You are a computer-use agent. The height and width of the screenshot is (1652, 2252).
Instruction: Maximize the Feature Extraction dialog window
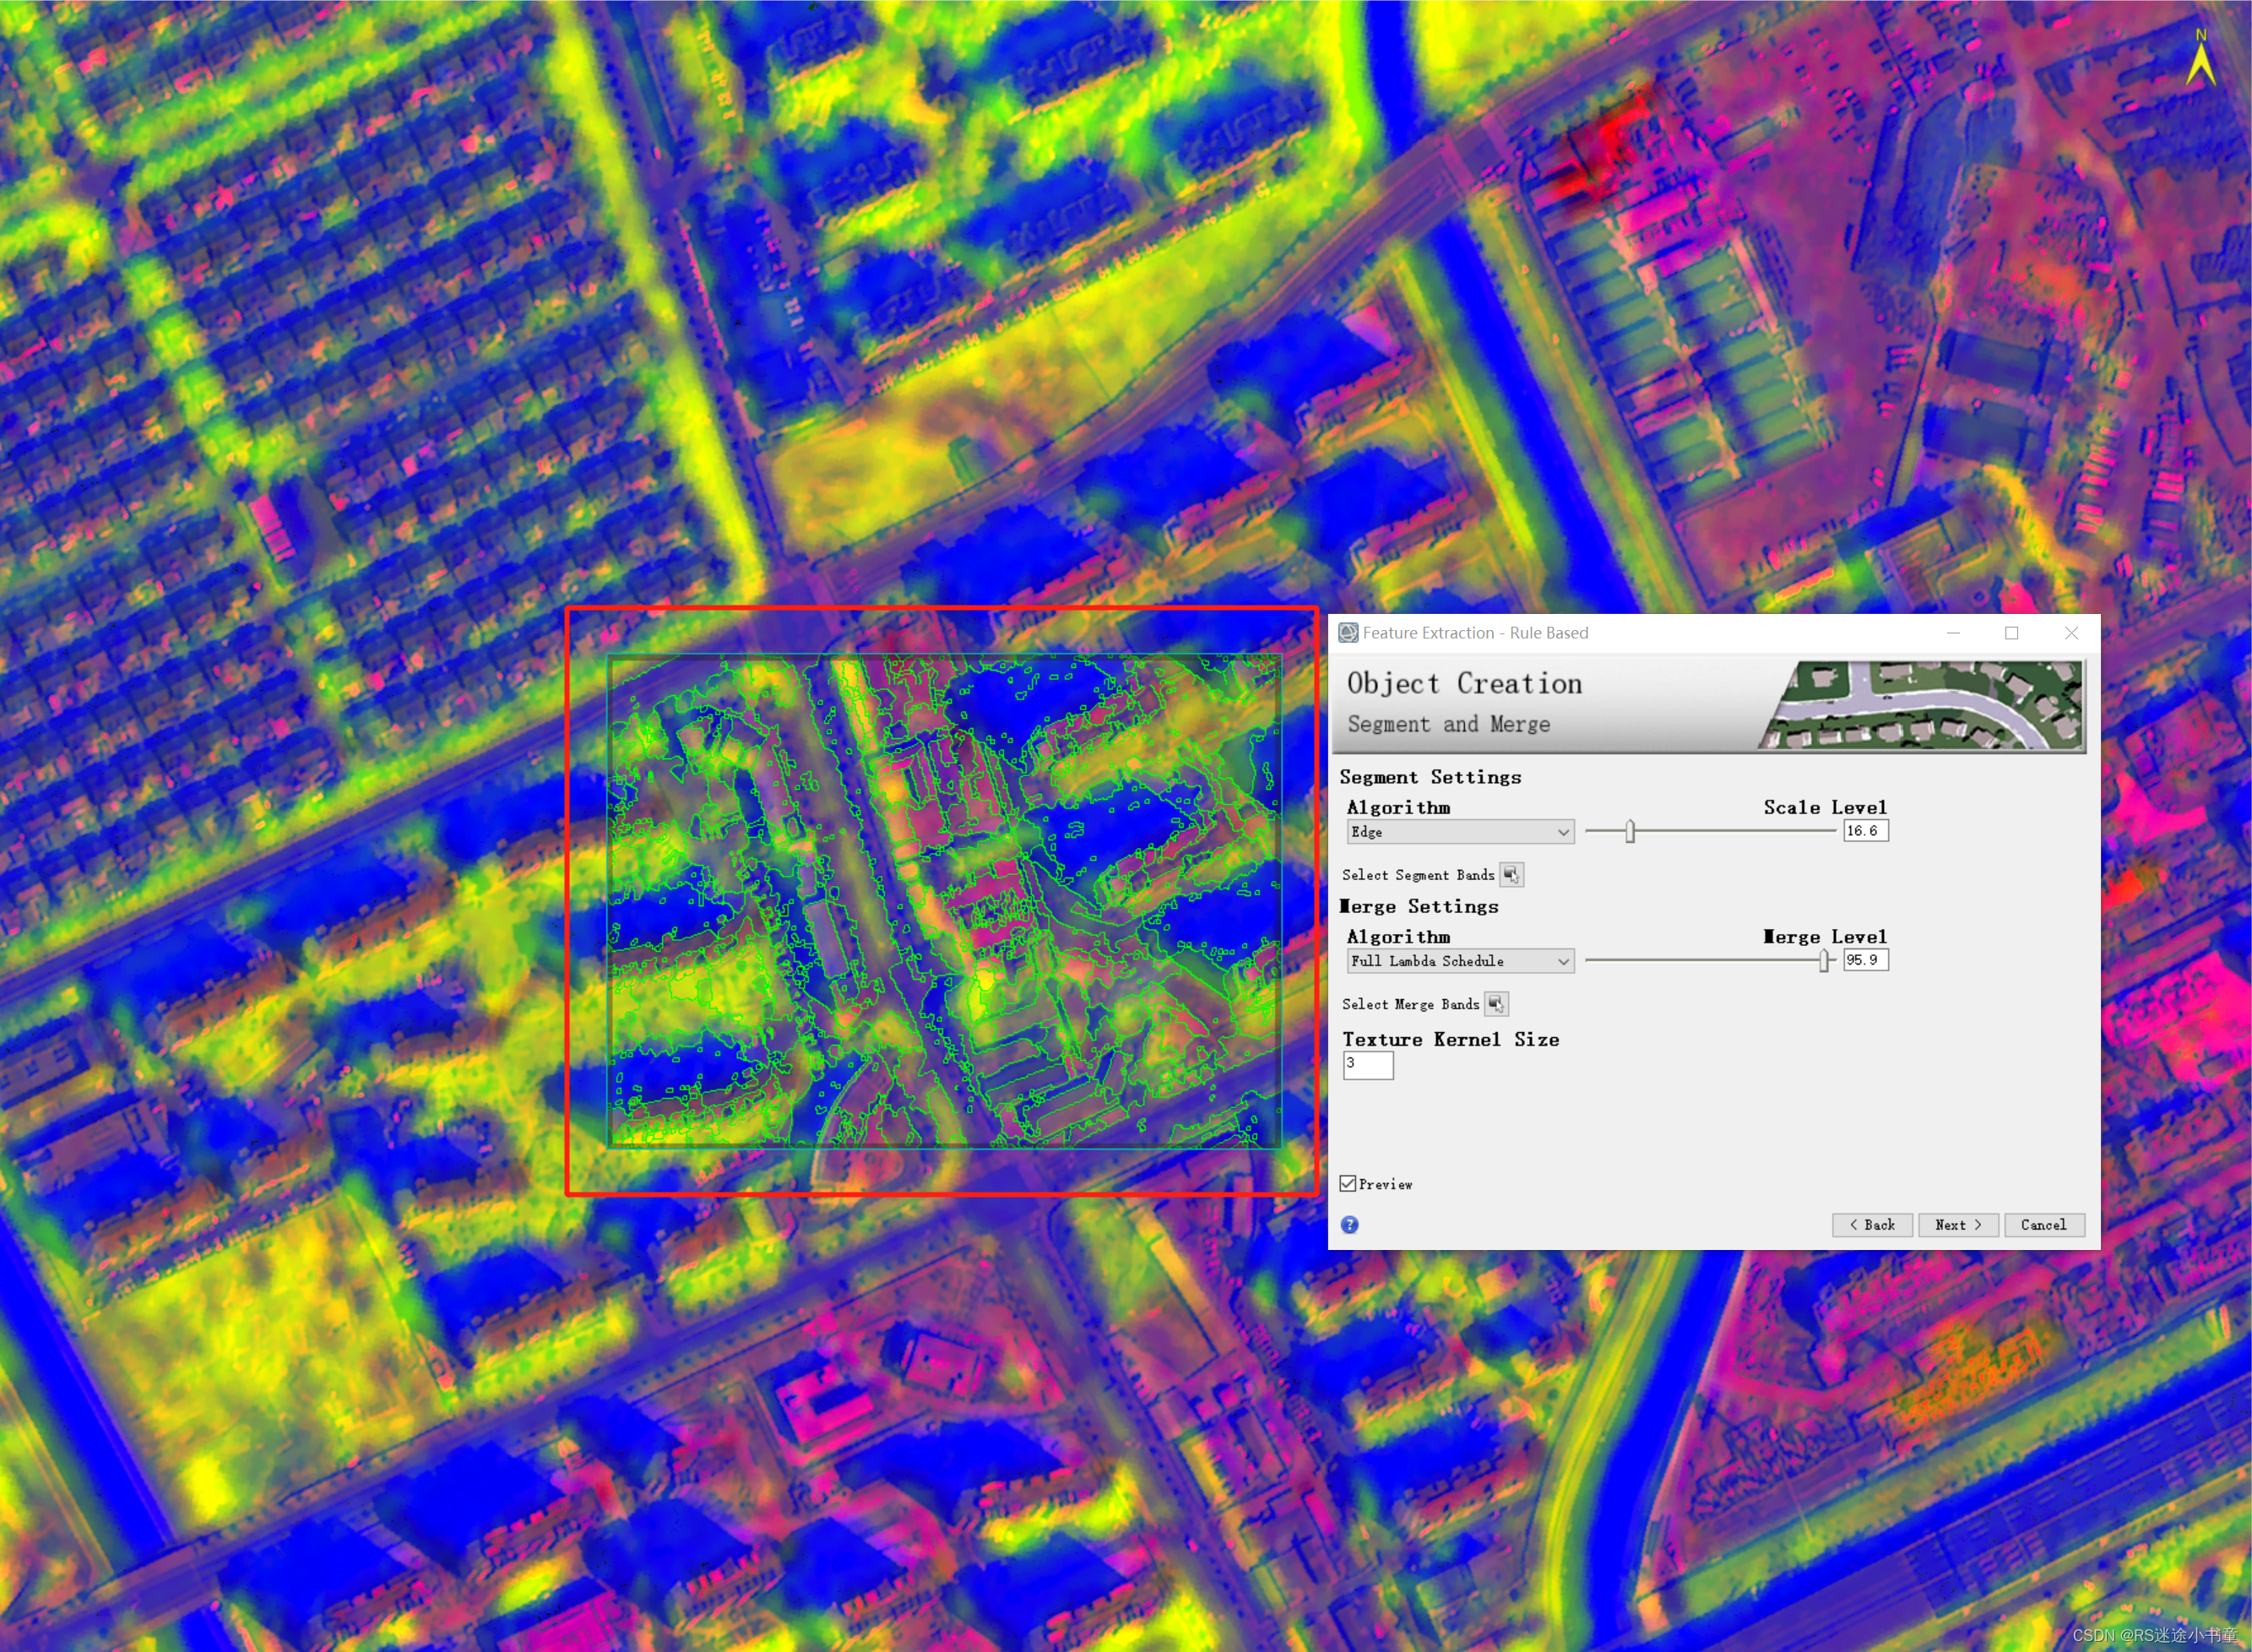(x=2012, y=633)
